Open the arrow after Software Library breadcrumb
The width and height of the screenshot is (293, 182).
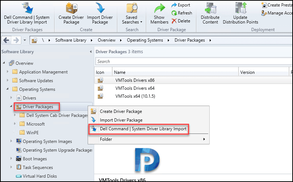tap(92, 40)
